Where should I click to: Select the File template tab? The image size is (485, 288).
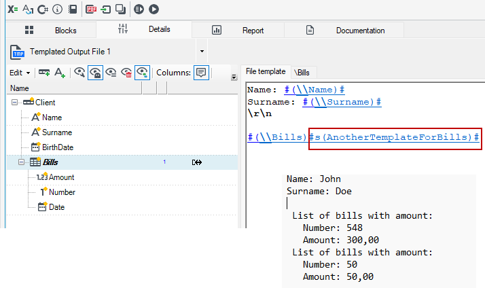pos(266,71)
